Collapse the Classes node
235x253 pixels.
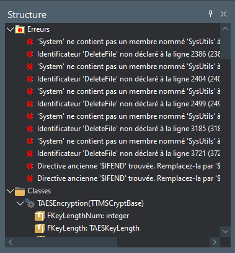tap(10, 191)
